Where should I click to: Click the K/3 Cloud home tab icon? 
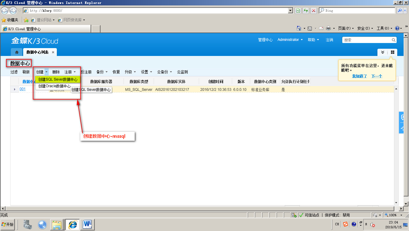[x=17, y=52]
